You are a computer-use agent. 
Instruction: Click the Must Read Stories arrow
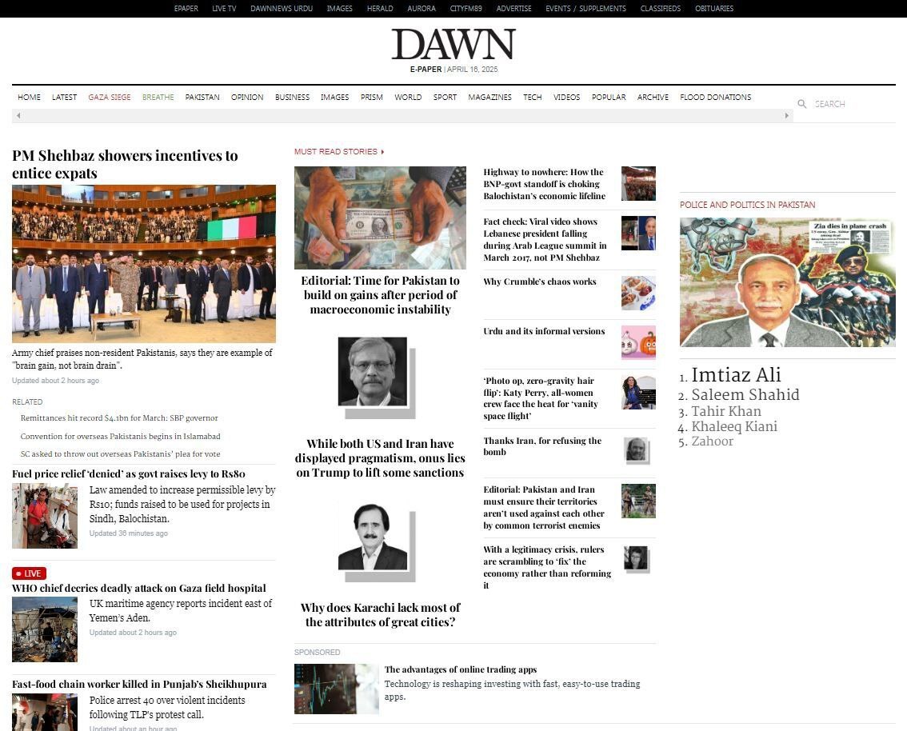tap(382, 151)
